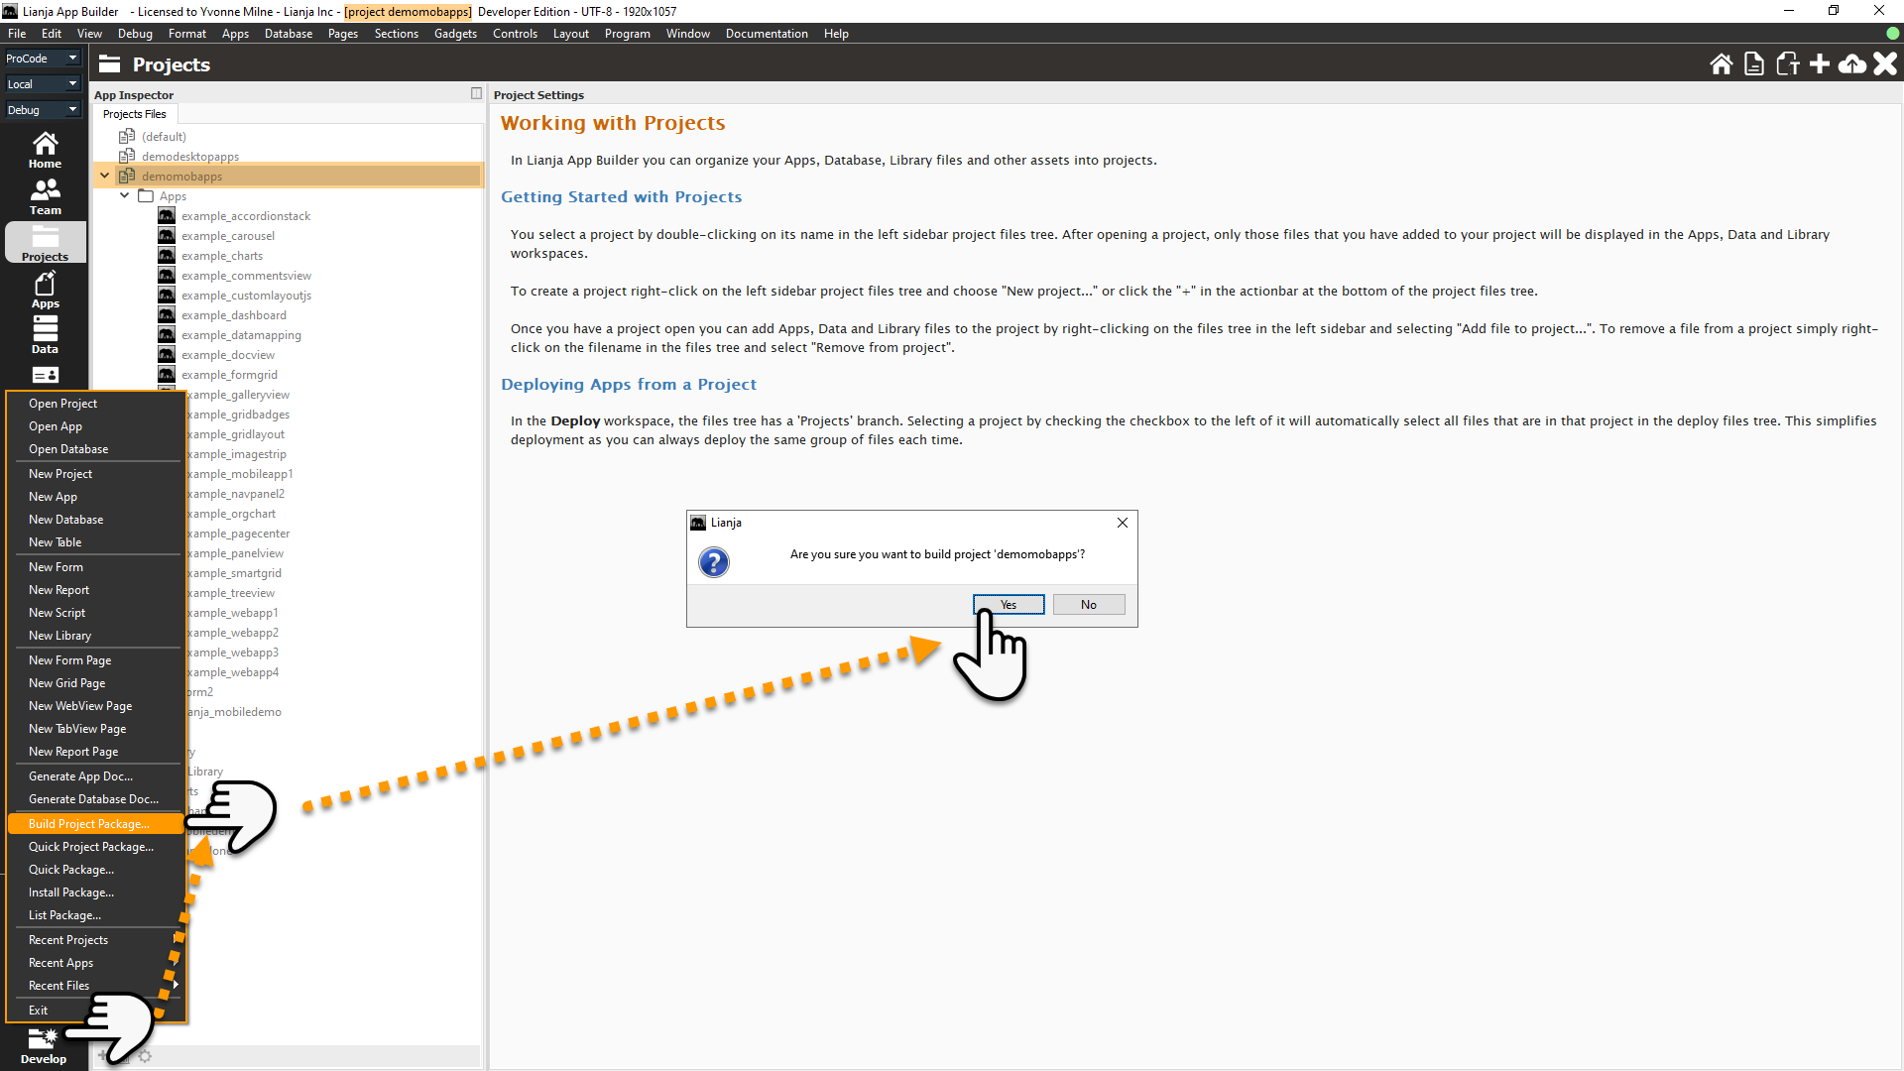Click the Apps folder icon in tree
Viewport: 1904px width, 1071px height.
tap(146, 196)
